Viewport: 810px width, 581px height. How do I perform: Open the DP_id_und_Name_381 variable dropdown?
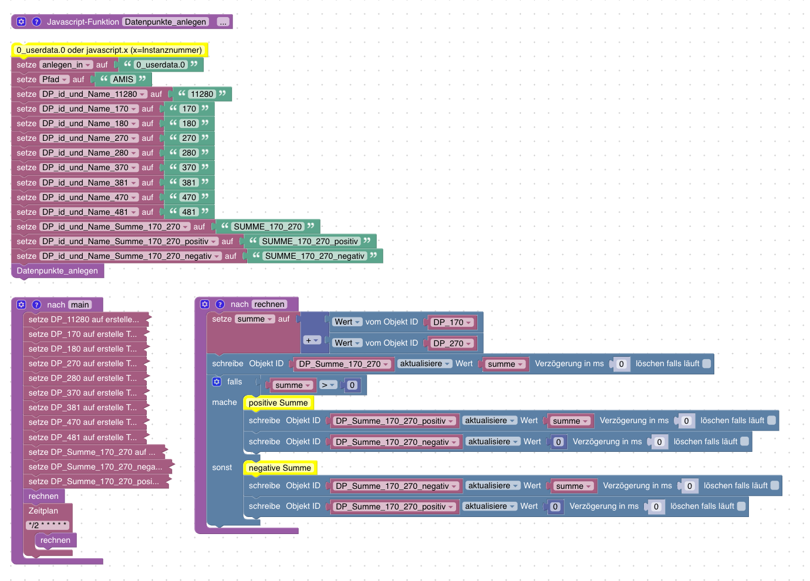click(89, 183)
